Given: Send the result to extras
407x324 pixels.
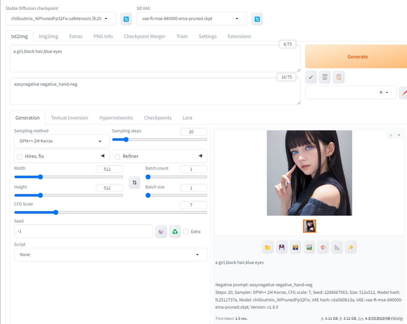Looking at the screenshot, I should (x=337, y=247).
